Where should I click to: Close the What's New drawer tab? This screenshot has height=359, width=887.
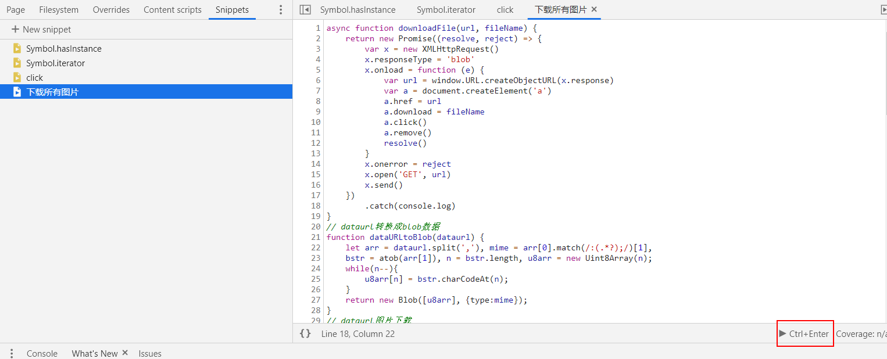125,353
